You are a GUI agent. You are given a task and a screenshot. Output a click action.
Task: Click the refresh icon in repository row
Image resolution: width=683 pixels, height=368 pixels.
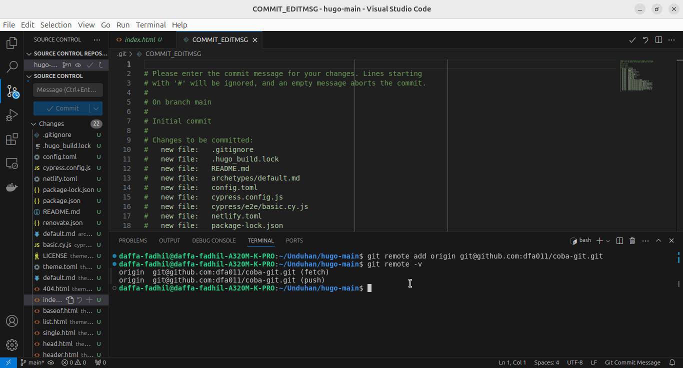coord(100,64)
